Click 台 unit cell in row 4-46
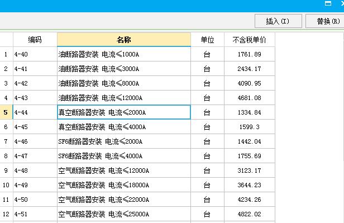The width and height of the screenshot is (344, 223). 207,141
